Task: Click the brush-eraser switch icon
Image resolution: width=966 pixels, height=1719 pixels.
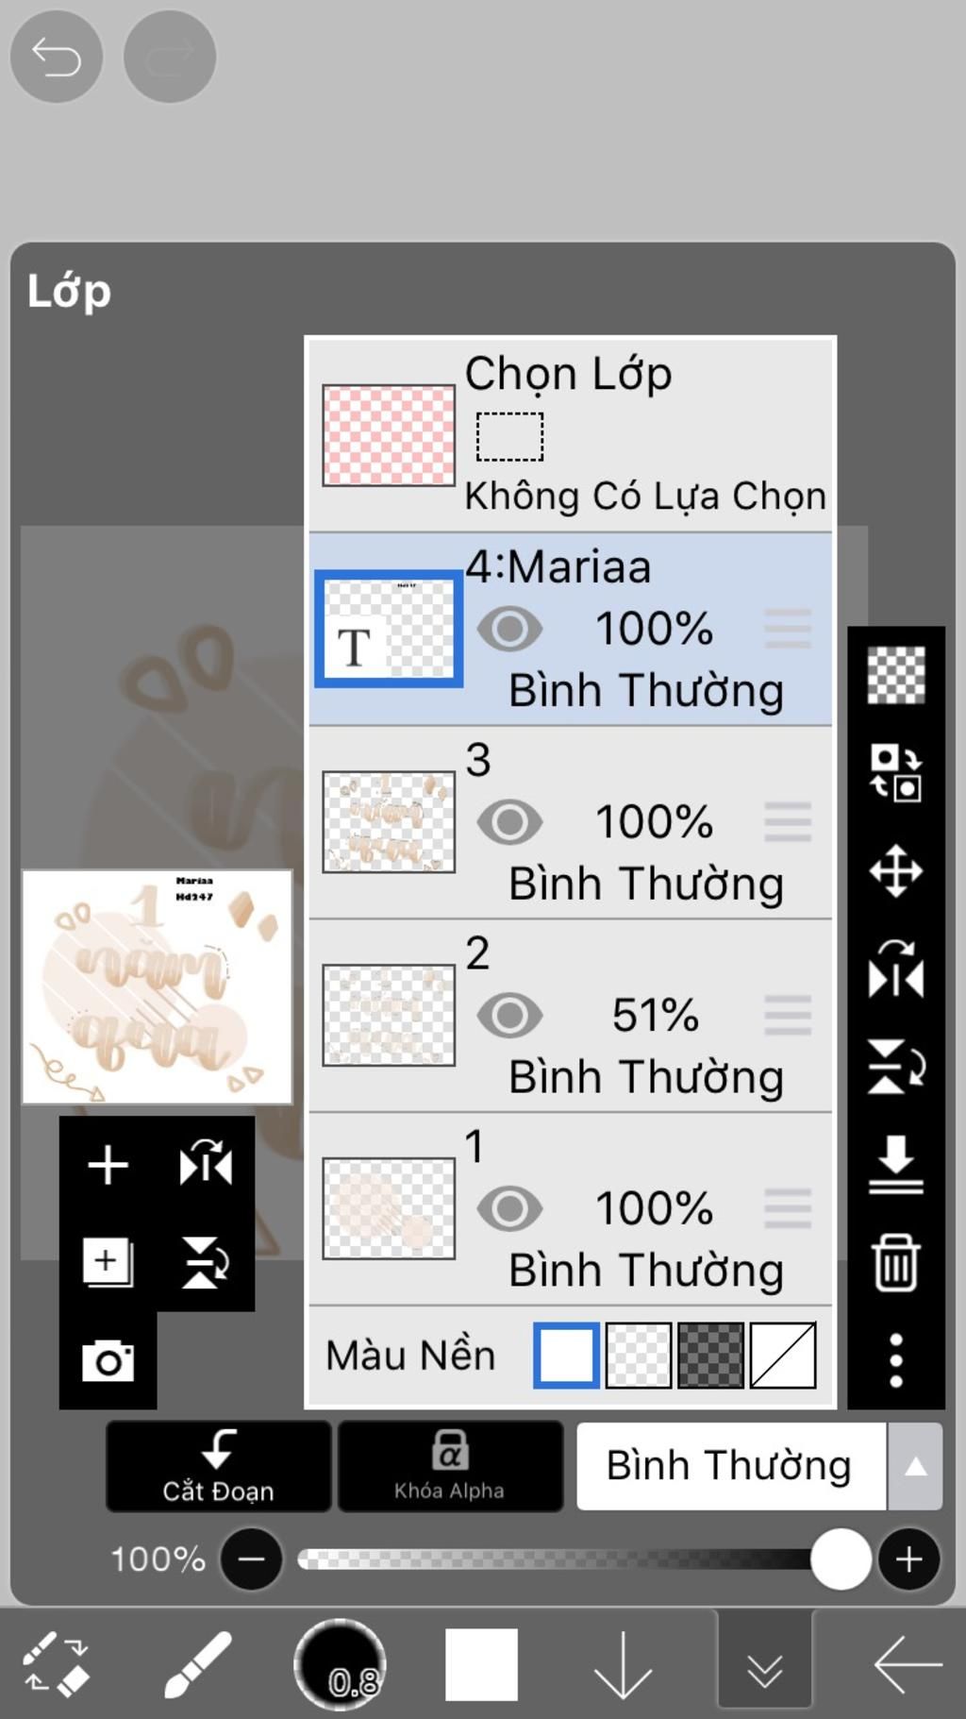Action: pos(56,1664)
